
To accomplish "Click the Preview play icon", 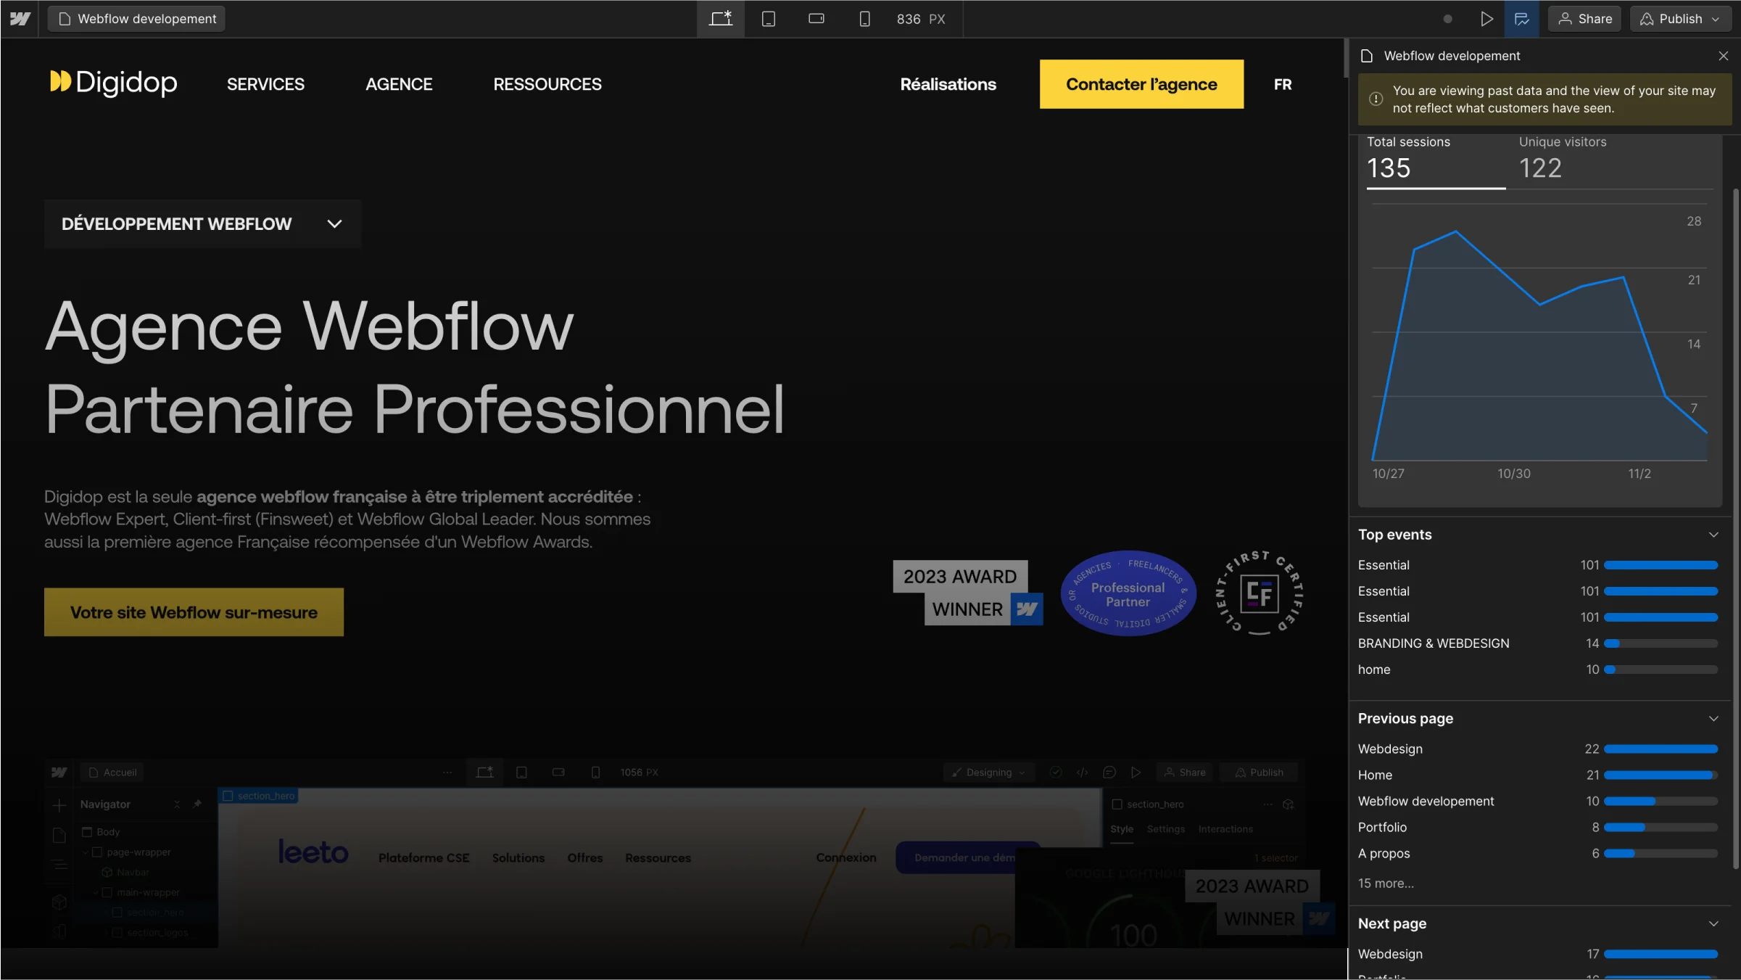I will point(1486,19).
